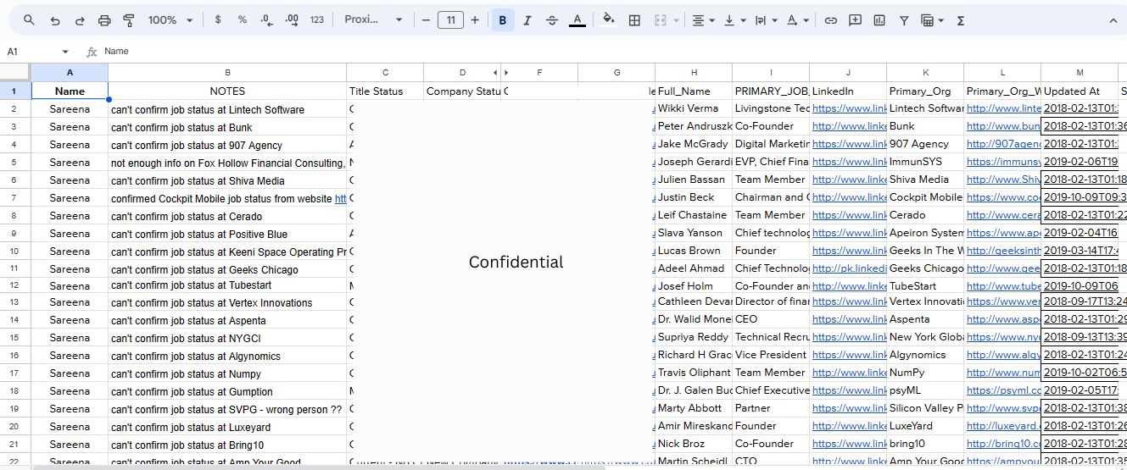The image size is (1127, 470).
Task: Open the psyML website link
Action: pyautogui.click(x=1002, y=390)
